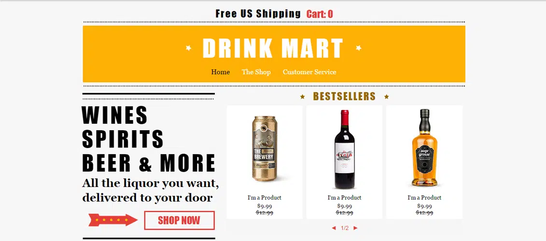Open Customer Service page
The image size is (546, 241).
click(309, 72)
